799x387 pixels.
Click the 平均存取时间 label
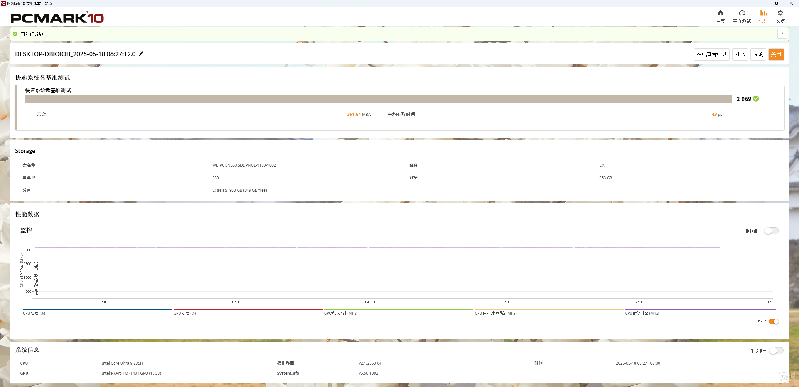(x=401, y=114)
